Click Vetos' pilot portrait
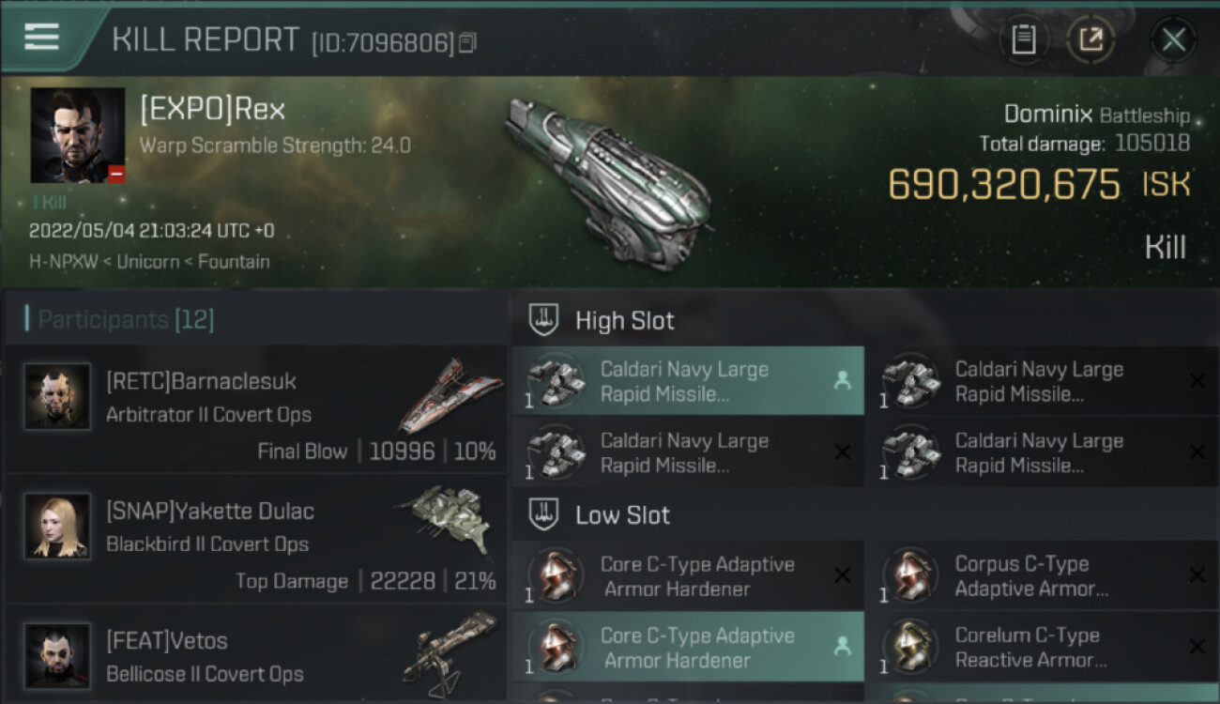The height and width of the screenshot is (704, 1220). tap(58, 655)
